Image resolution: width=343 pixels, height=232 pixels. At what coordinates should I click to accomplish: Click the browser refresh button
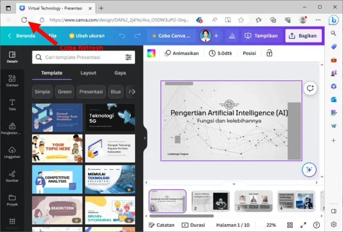(x=24, y=20)
